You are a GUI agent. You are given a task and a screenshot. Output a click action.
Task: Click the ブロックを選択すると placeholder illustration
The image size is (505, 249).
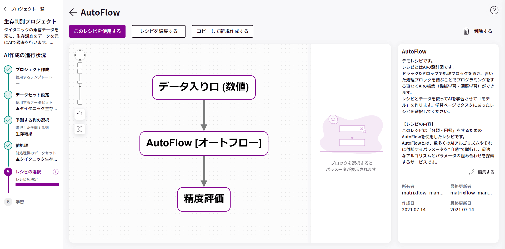click(351, 134)
